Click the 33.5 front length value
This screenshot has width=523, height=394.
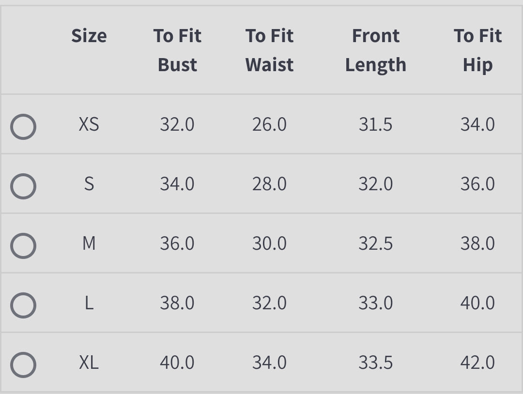[376, 363]
